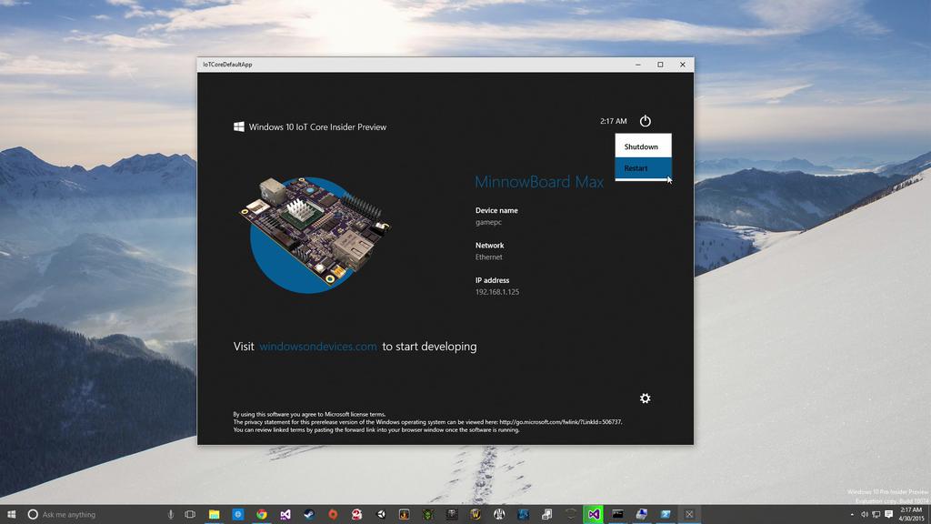The height and width of the screenshot is (524, 931).
Task: Switch to the highlighted Visual Studio taskbar icon
Action: tap(594, 514)
